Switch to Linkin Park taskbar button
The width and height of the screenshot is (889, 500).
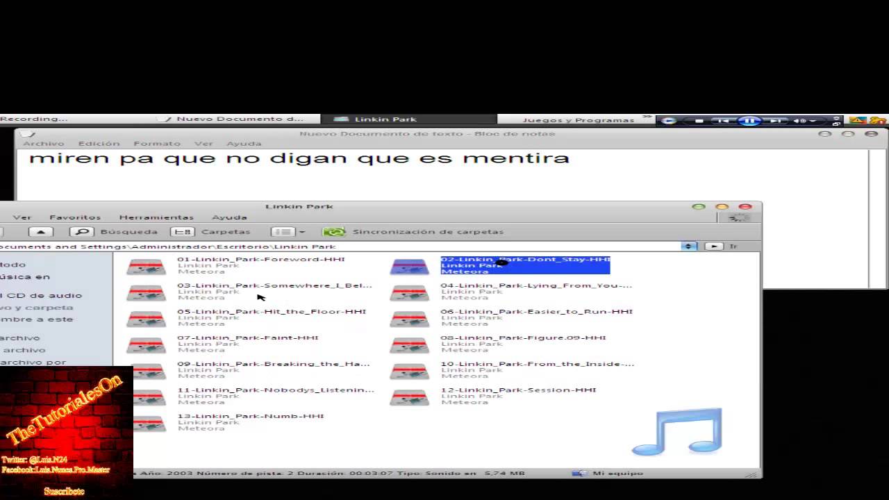click(409, 119)
